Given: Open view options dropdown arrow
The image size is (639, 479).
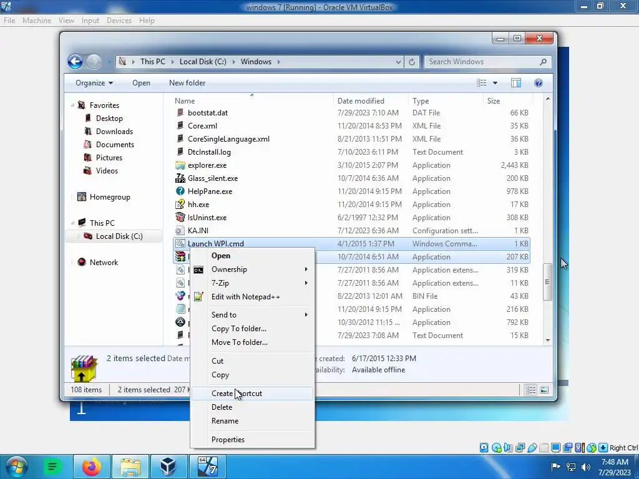Looking at the screenshot, I should click(495, 83).
